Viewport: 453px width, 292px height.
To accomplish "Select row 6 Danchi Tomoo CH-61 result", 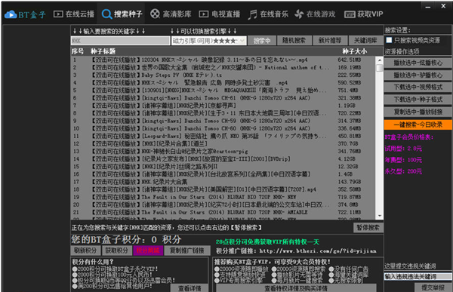I will point(223,98).
